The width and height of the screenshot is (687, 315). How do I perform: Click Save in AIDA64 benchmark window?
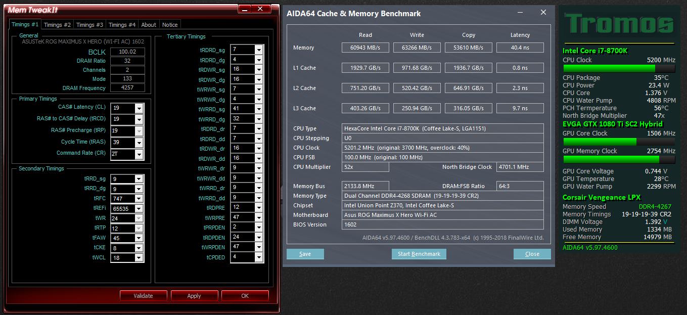[x=305, y=254]
